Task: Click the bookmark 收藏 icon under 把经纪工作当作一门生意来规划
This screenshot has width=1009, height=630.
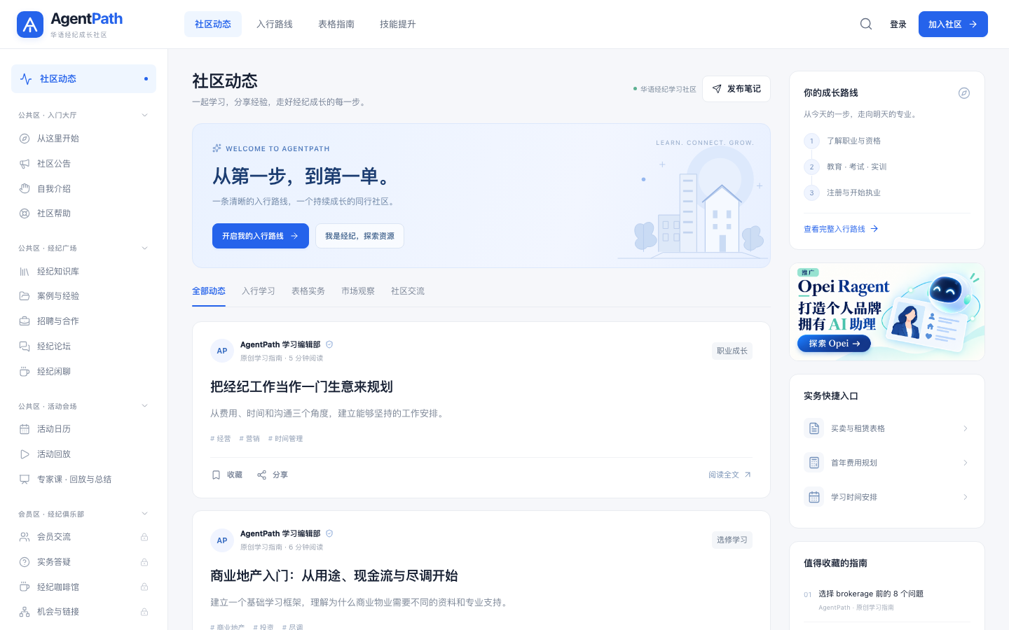Action: 216,475
